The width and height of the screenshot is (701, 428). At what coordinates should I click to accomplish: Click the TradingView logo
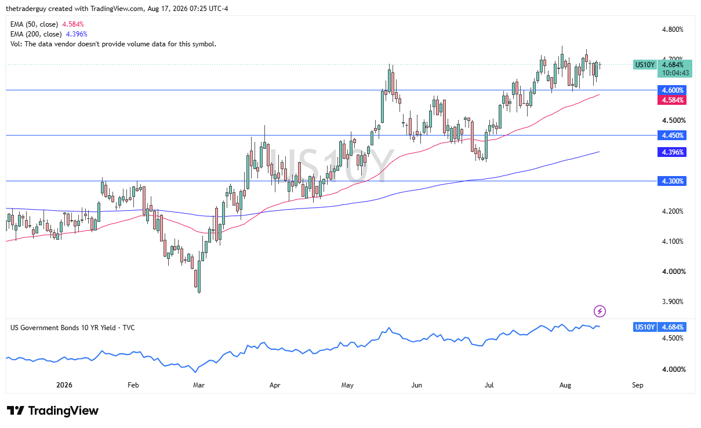click(x=53, y=411)
